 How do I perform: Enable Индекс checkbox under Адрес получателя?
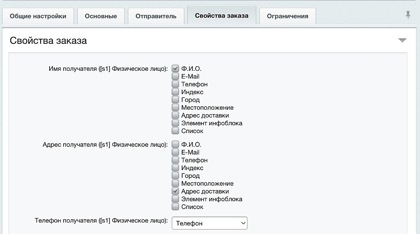(x=176, y=168)
